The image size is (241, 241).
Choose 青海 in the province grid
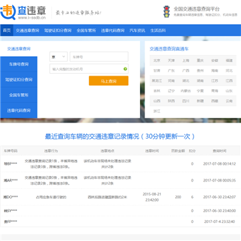click(215, 91)
